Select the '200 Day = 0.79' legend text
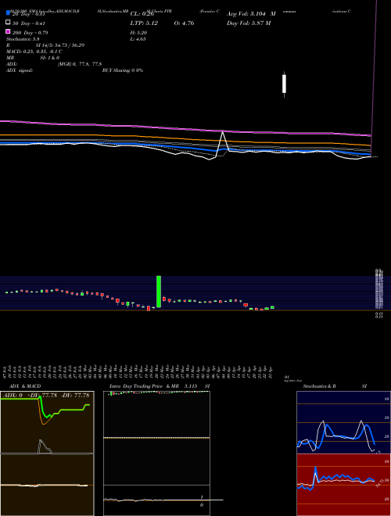Screen dimensions: 391x516 coord(30,33)
